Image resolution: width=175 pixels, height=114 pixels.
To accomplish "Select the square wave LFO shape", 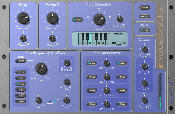I will [21, 78].
